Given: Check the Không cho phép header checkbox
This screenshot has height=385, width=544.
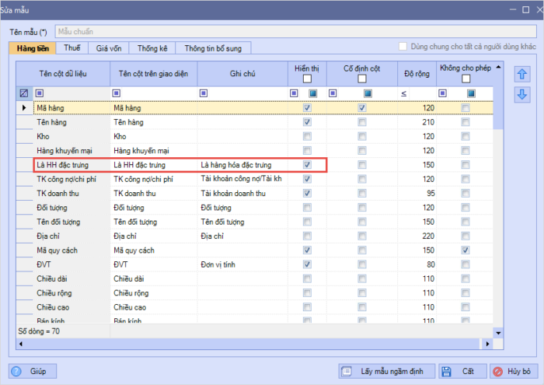Looking at the screenshot, I should pos(466,79).
